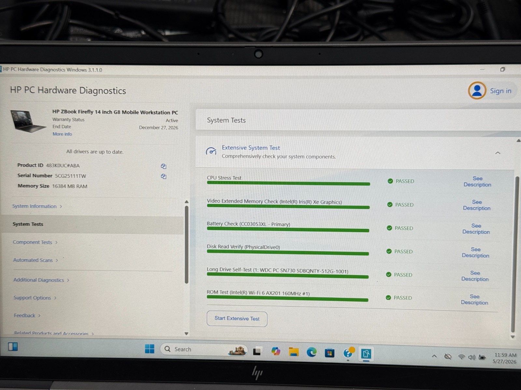
Task: Open Wi-Fi network settings in tray
Action: point(461,357)
